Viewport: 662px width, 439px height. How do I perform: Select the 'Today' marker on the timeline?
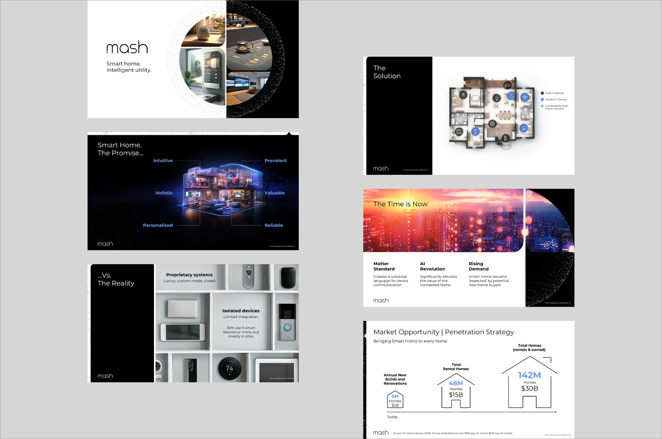point(392,417)
